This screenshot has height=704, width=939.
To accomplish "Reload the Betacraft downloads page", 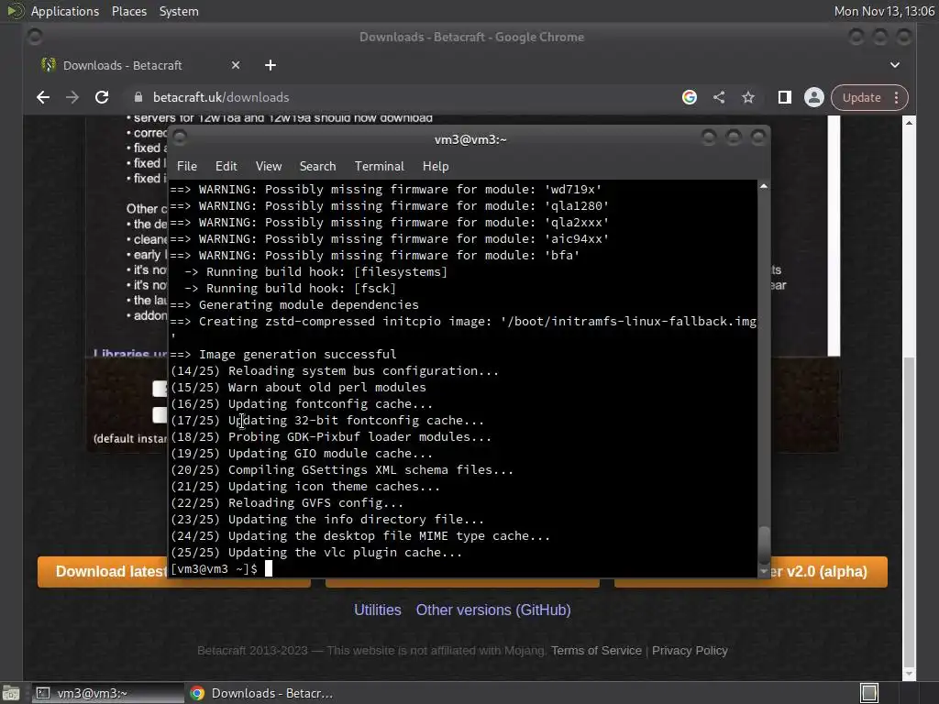I will pos(102,97).
